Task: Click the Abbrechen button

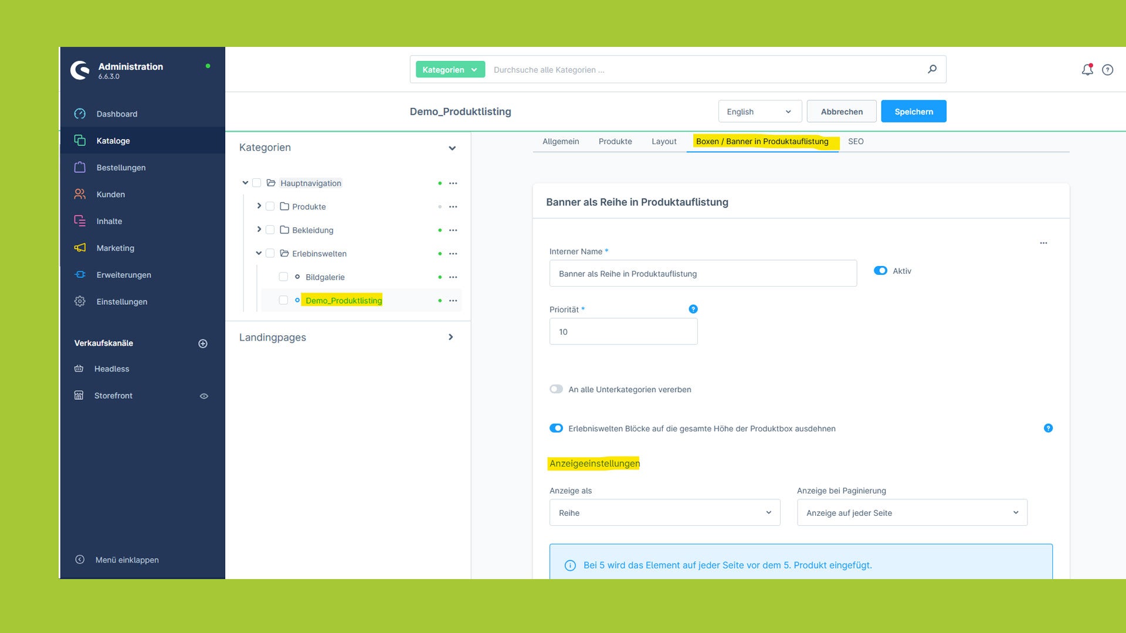Action: click(x=840, y=111)
